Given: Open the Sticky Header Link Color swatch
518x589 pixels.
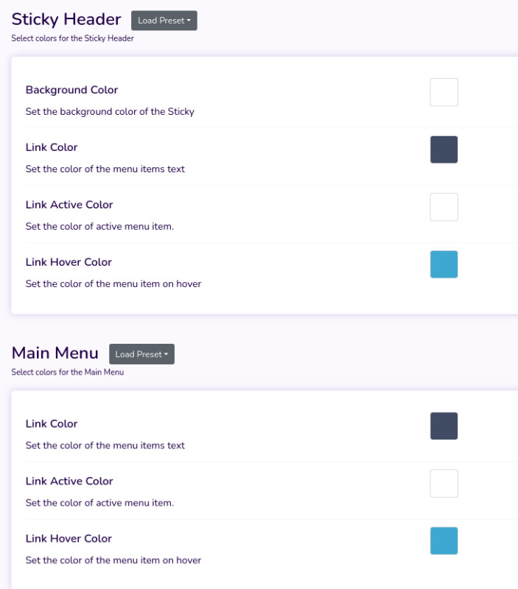Looking at the screenshot, I should pyautogui.click(x=444, y=149).
